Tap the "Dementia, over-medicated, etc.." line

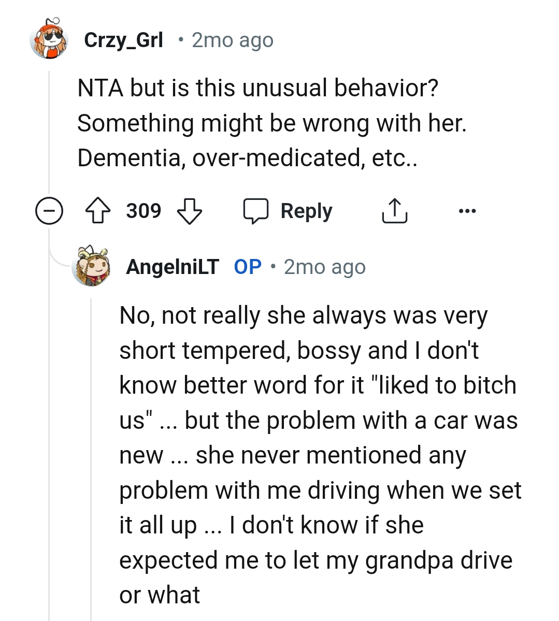tap(247, 157)
